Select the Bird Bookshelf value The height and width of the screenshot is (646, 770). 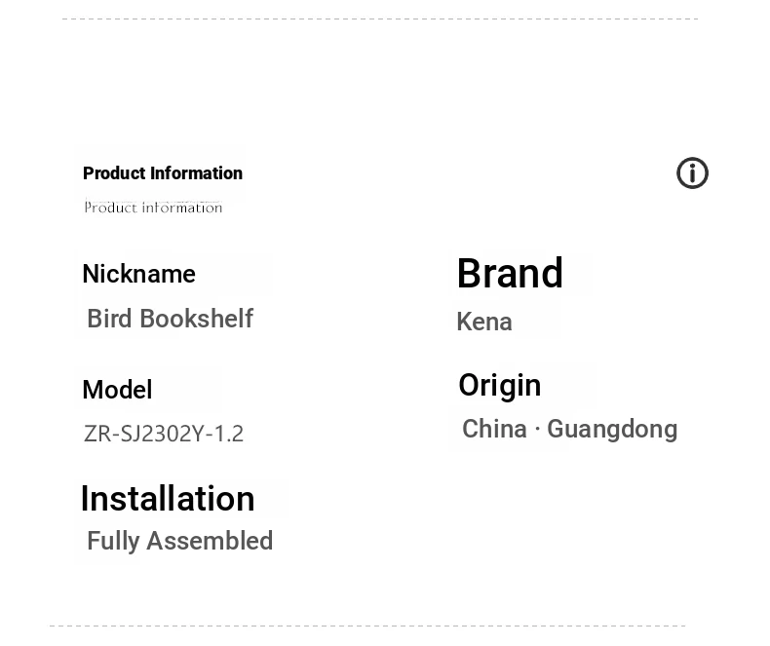170,319
